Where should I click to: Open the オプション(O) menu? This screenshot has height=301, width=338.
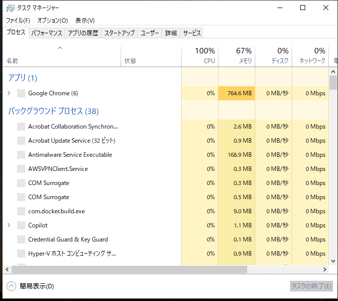[x=52, y=21]
